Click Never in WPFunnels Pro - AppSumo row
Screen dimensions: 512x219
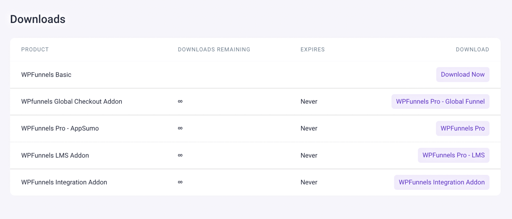[309, 128]
